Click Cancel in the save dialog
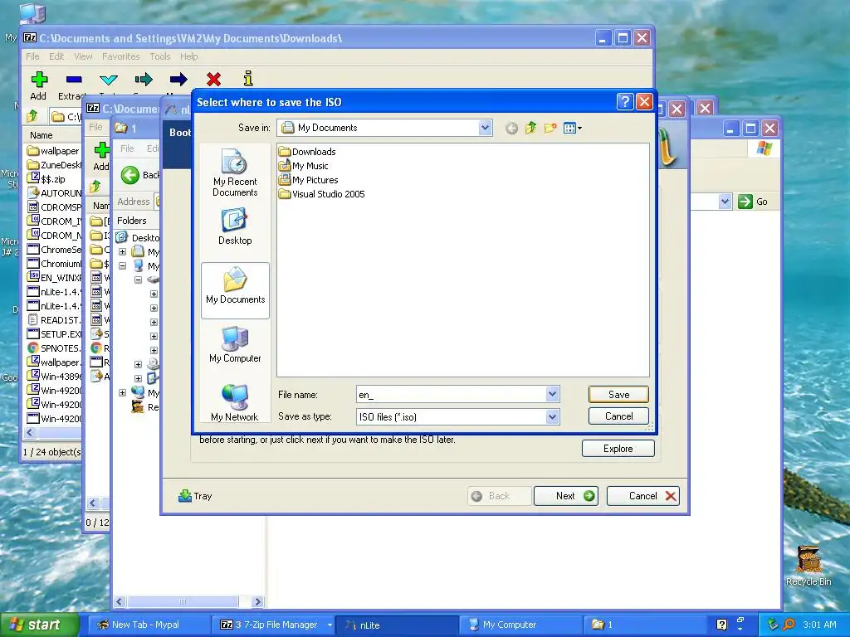 point(618,416)
